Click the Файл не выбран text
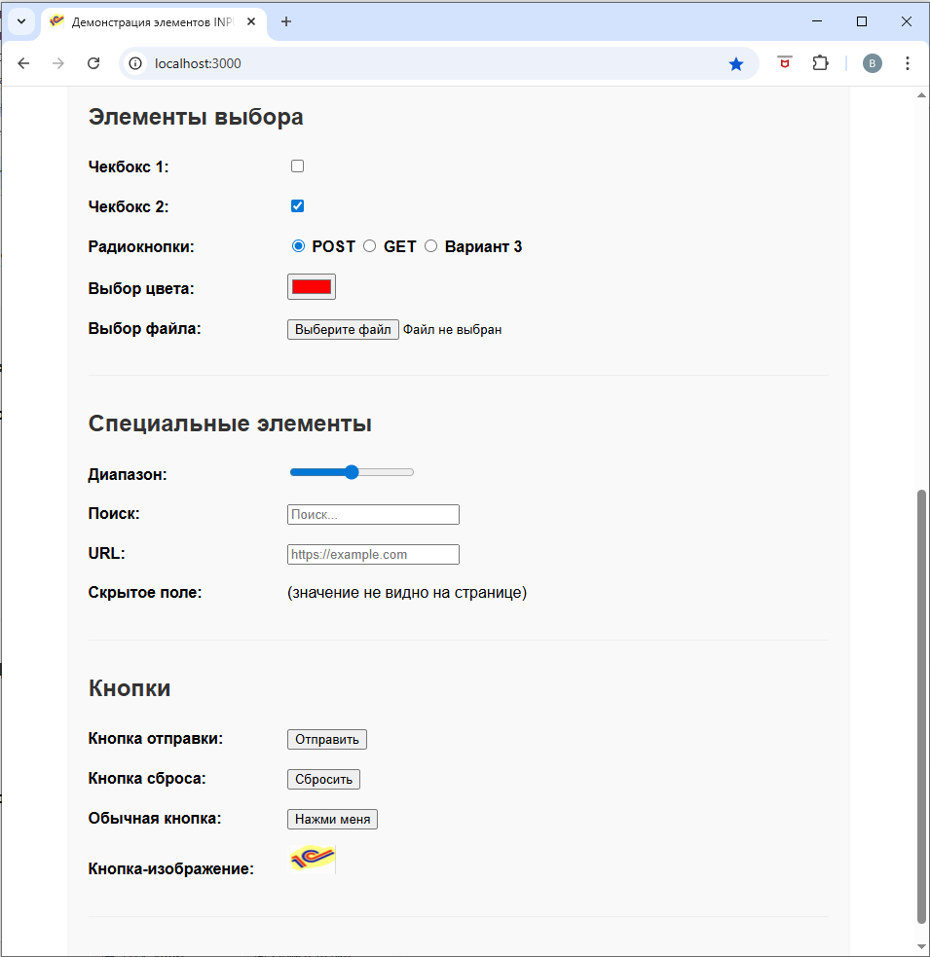The image size is (930, 957). [453, 330]
